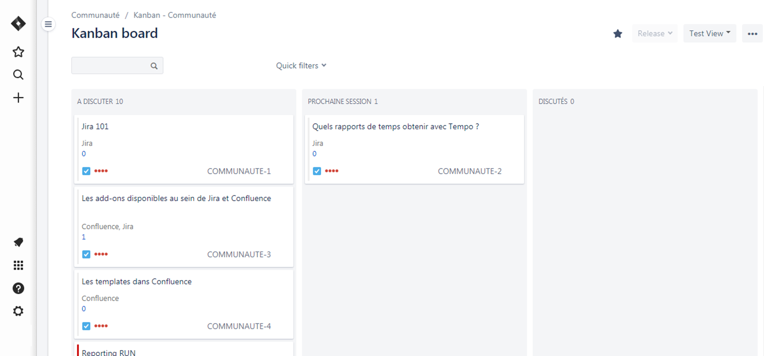Viewport: 764px width, 356px height.
Task: Click the A DISCUTER column header
Action: click(100, 101)
